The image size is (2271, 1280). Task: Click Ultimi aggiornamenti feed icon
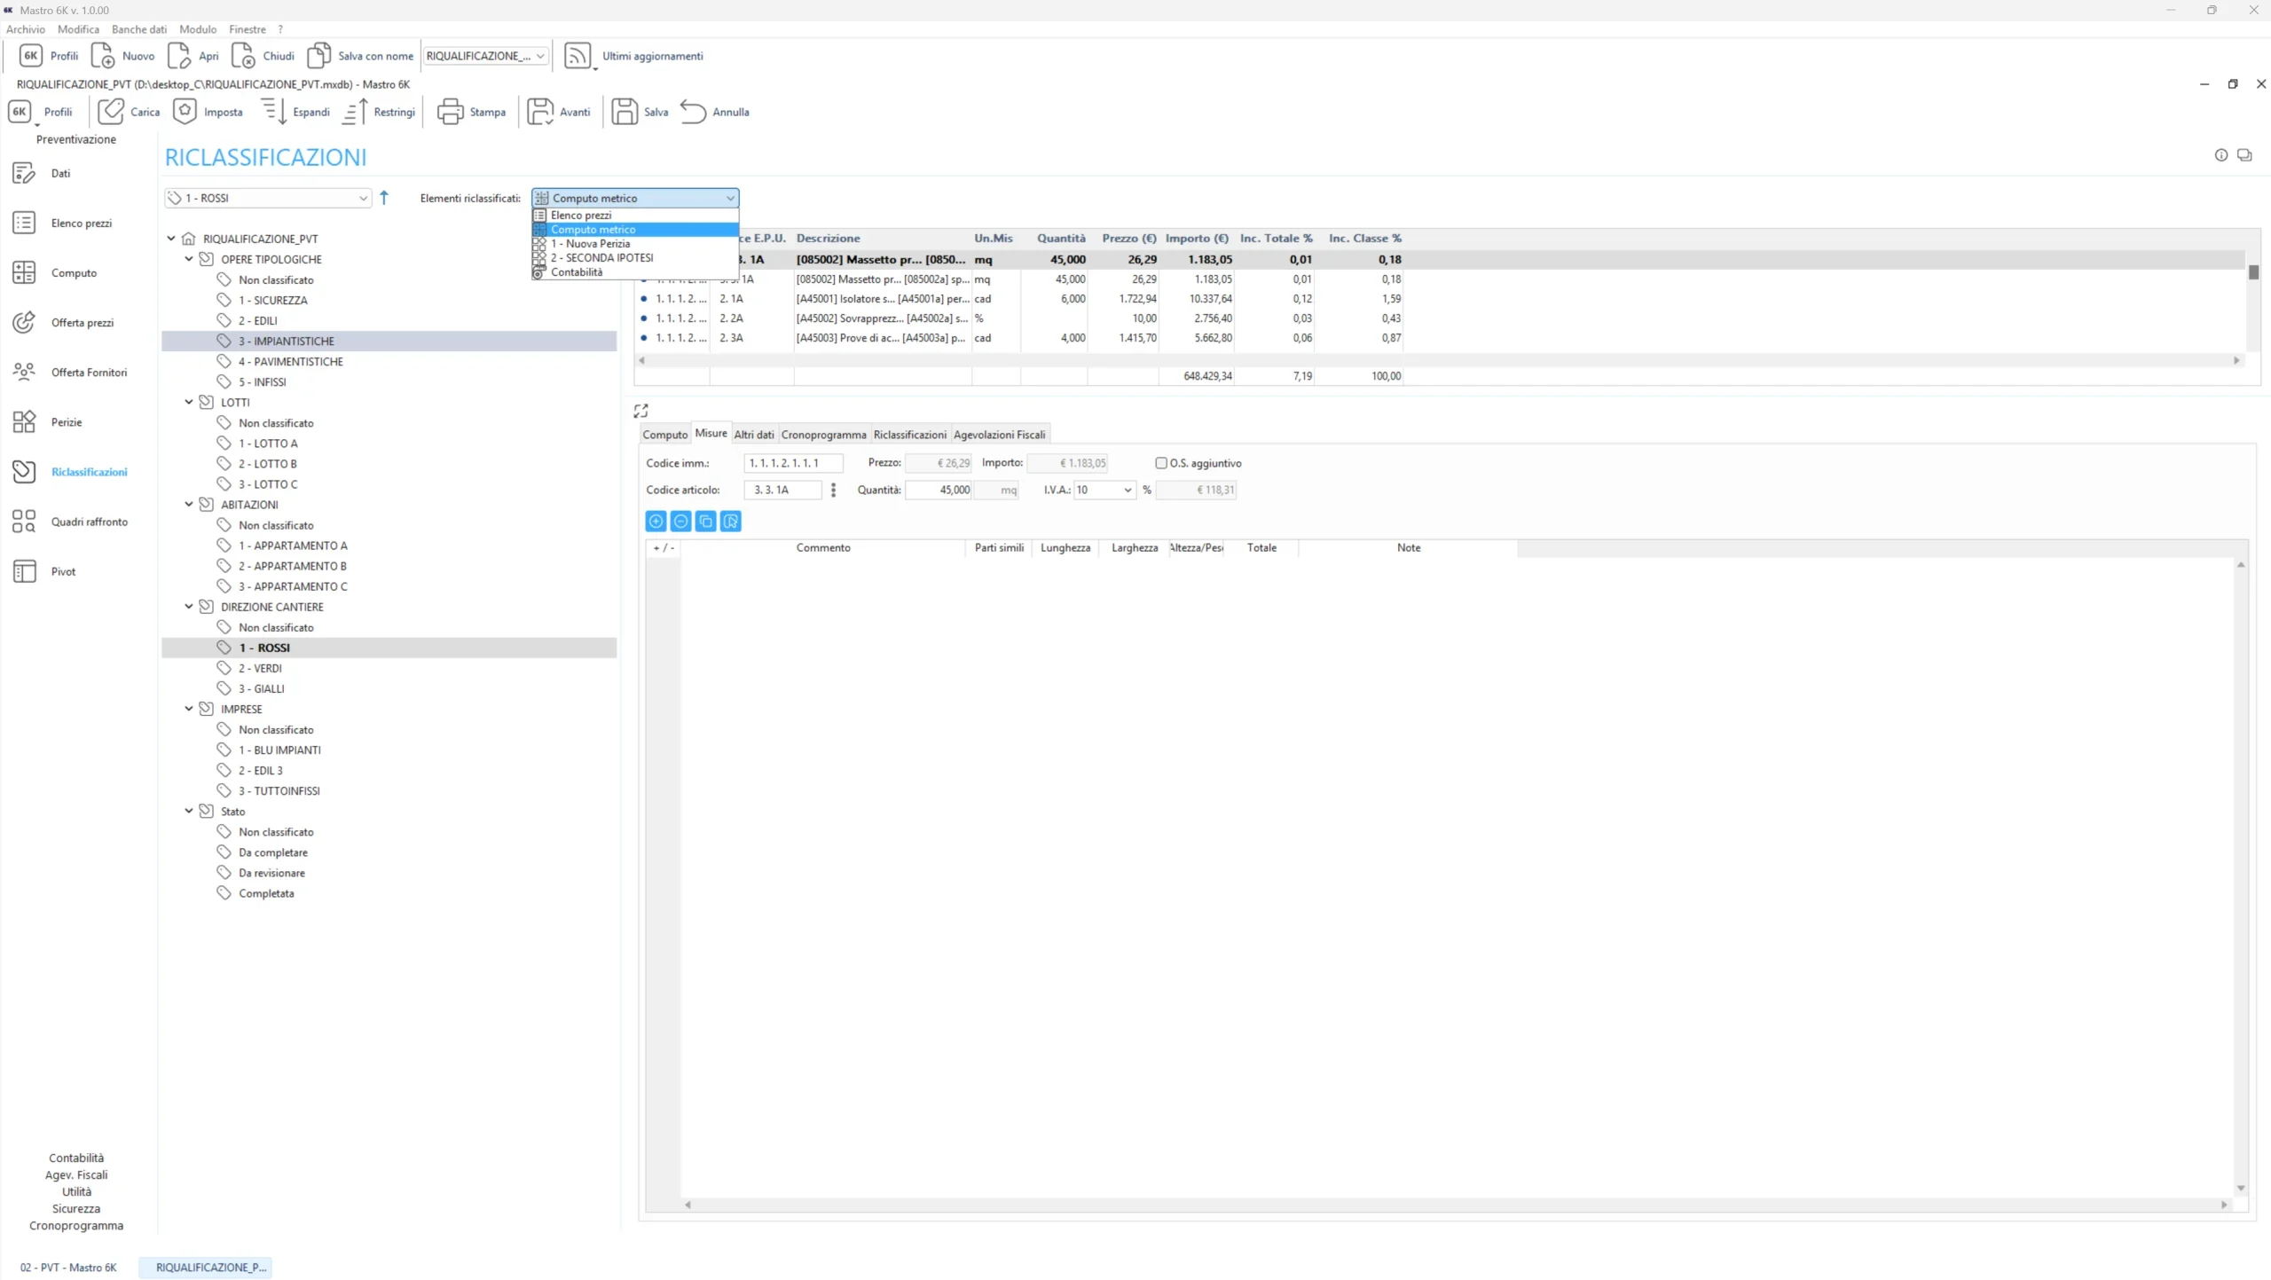pos(578,56)
